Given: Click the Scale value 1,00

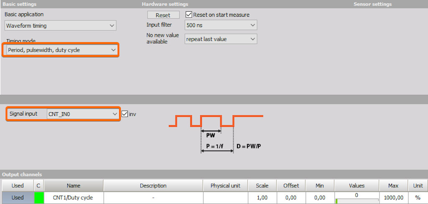Looking at the screenshot, I should (x=262, y=198).
